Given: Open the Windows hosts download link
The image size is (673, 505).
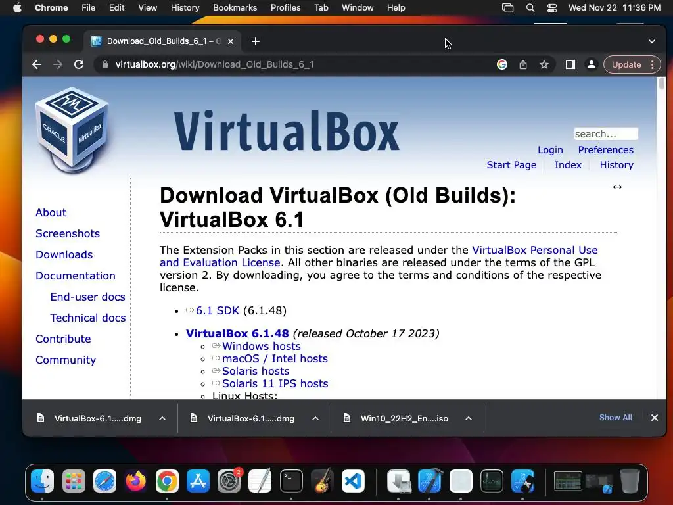Looking at the screenshot, I should [x=261, y=346].
